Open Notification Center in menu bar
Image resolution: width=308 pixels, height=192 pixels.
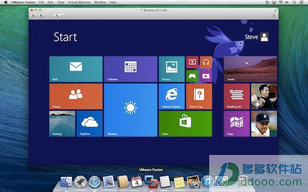[x=301, y=2]
